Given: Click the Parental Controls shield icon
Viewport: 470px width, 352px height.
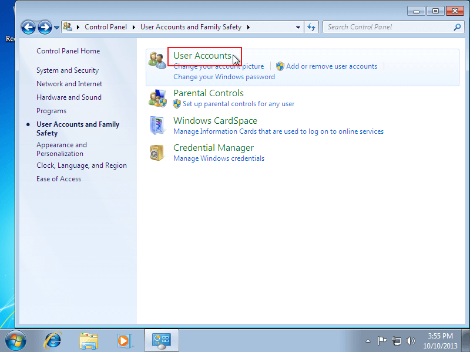Looking at the screenshot, I should 157,98.
